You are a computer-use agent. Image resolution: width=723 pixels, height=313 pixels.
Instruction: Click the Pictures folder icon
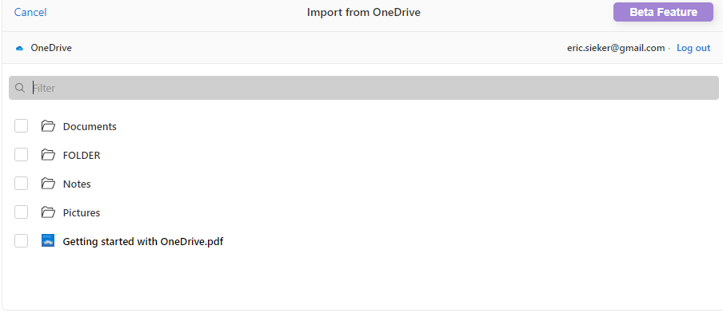(x=48, y=212)
